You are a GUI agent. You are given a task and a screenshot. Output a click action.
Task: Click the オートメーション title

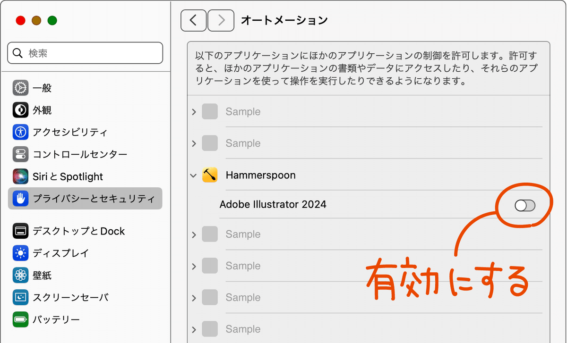(x=284, y=20)
